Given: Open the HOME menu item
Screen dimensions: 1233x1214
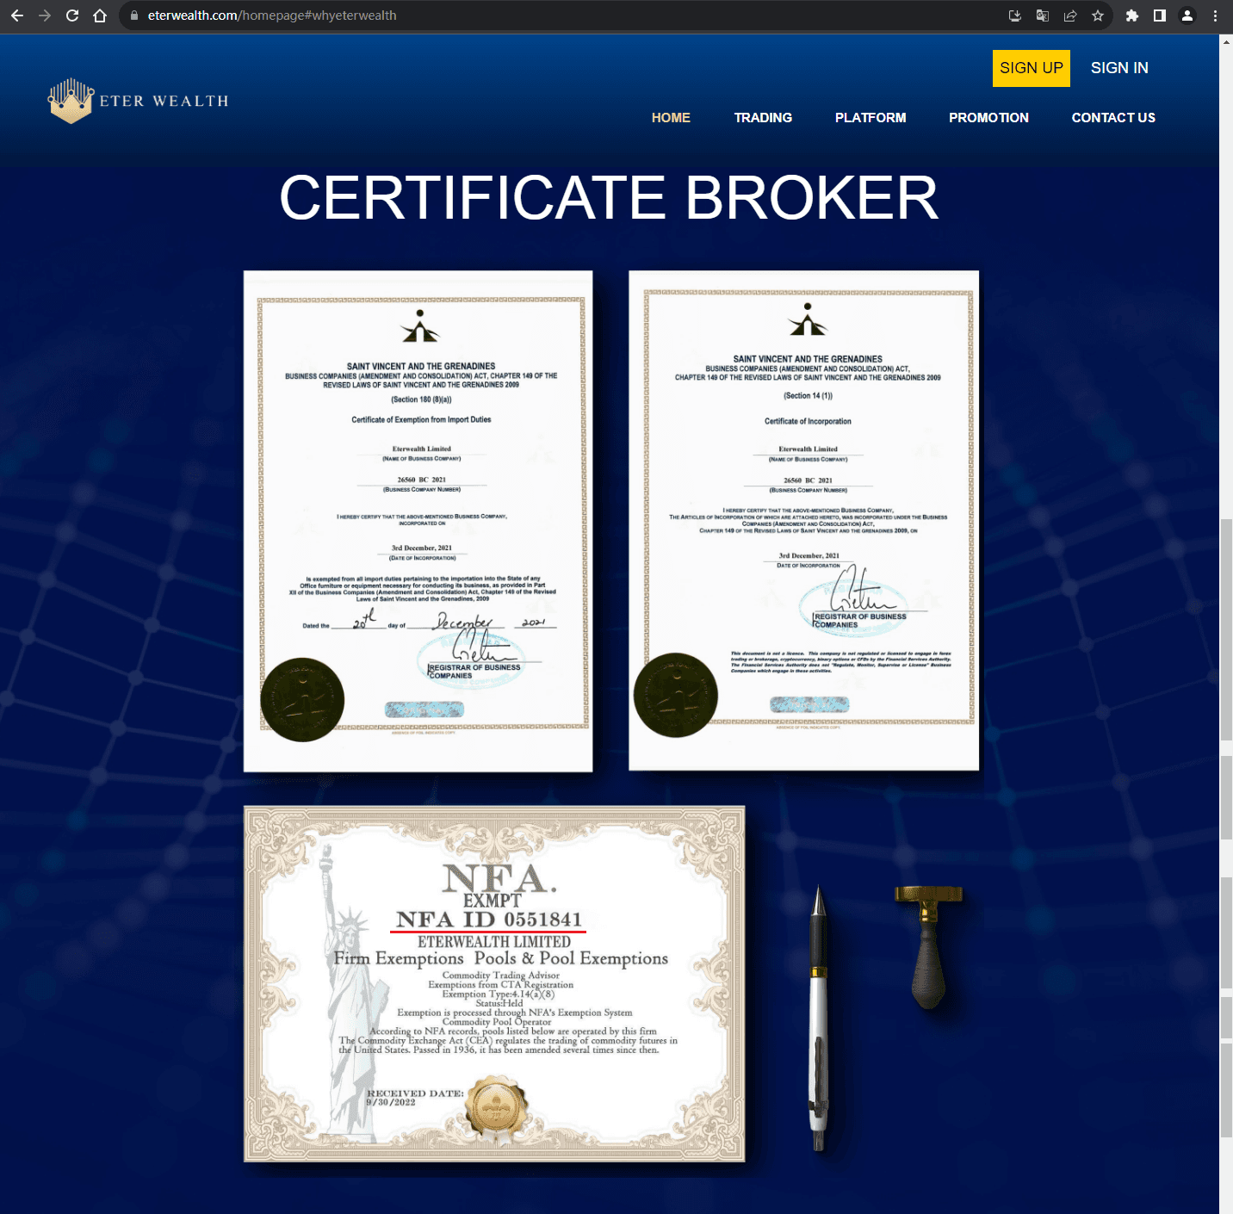Looking at the screenshot, I should 671,118.
